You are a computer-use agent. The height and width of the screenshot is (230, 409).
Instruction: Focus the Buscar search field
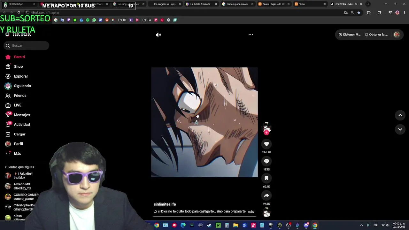pos(27,45)
